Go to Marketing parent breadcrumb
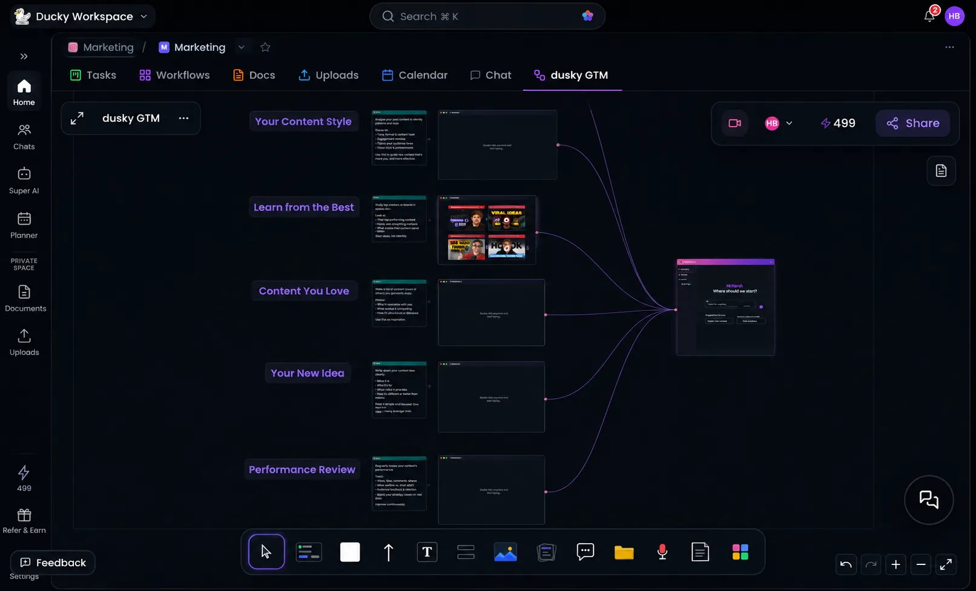Image resolution: width=976 pixels, height=591 pixels. pos(101,47)
